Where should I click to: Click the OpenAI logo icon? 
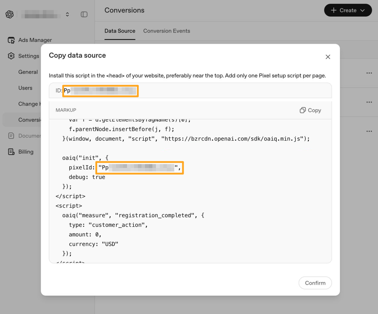[9, 14]
